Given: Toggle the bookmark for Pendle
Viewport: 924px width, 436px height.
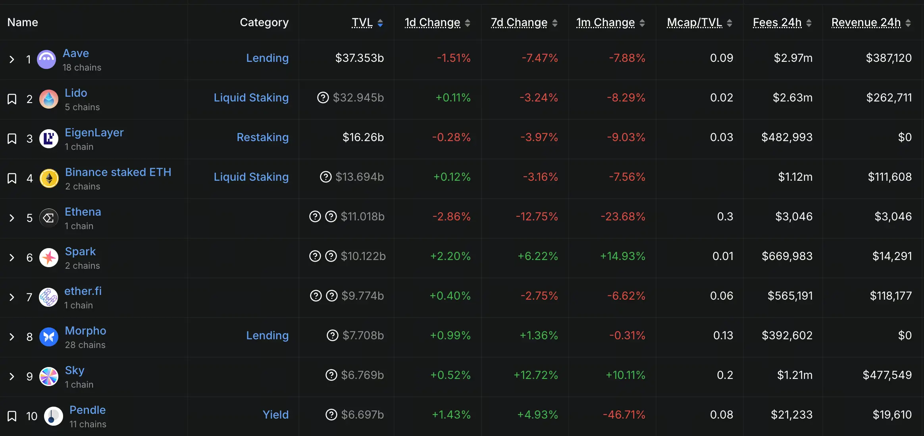Looking at the screenshot, I should 12,416.
